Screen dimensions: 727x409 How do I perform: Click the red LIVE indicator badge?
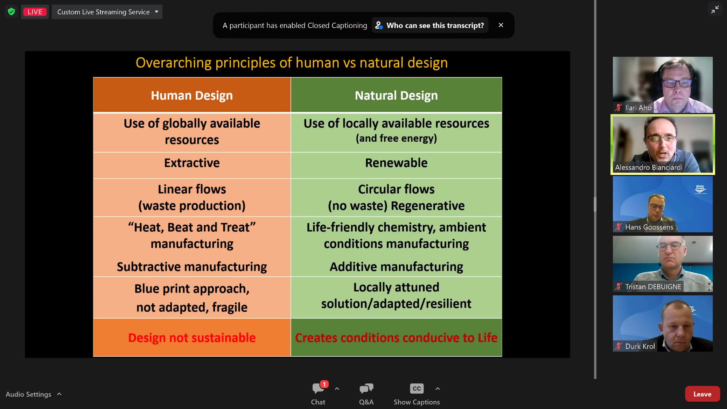(35, 12)
